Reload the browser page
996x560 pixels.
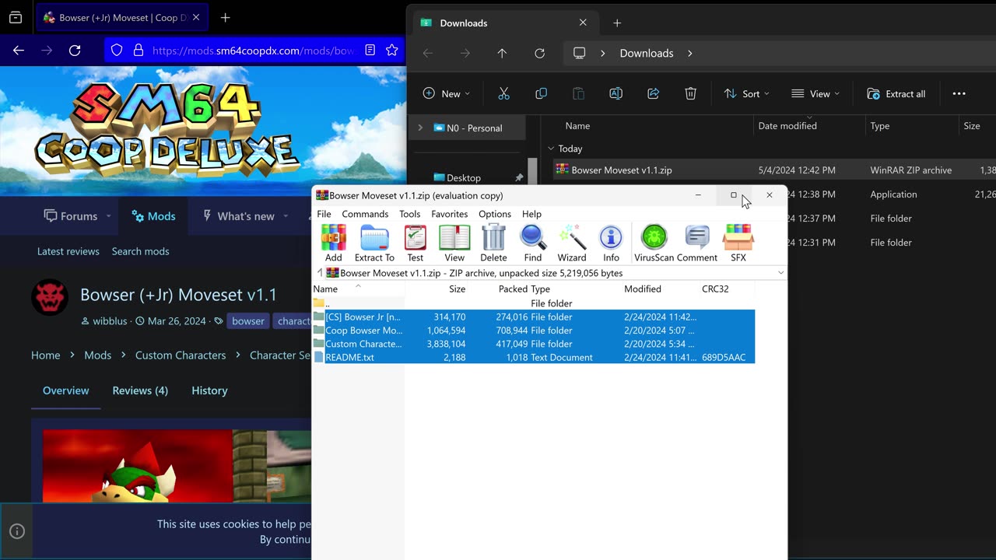(75, 50)
